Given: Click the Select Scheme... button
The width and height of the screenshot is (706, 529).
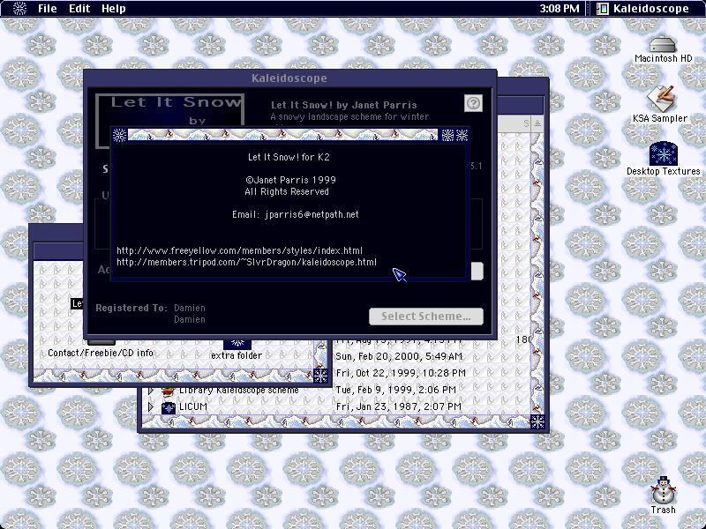Looking at the screenshot, I should coord(426,317).
